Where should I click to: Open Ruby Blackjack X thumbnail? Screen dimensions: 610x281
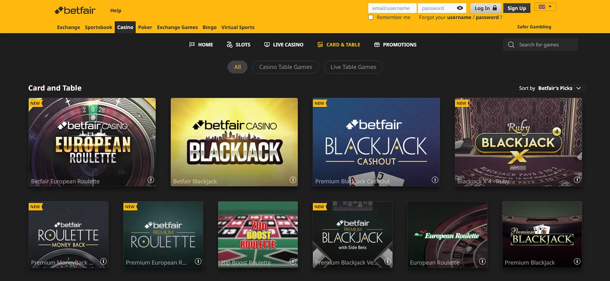[518, 142]
